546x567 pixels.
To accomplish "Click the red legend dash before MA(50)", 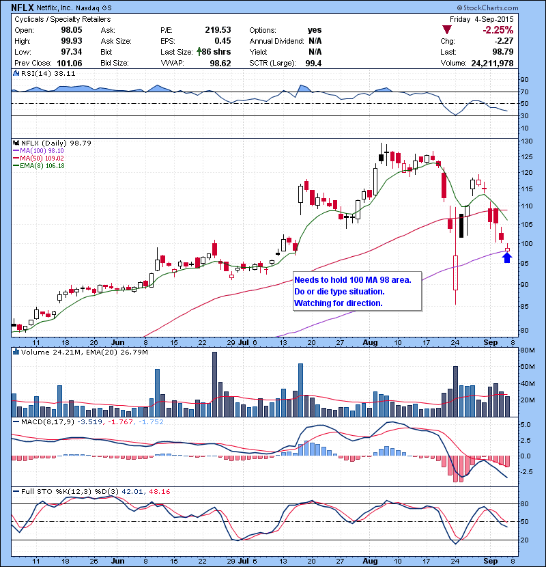I will pos(16,158).
